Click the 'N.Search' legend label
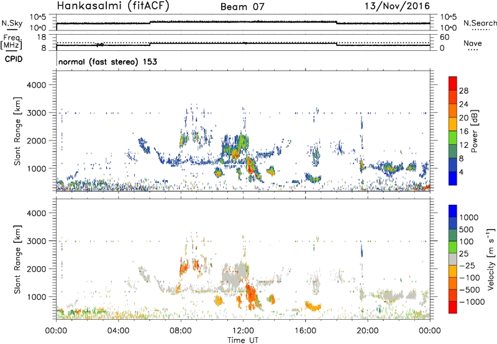 pos(480,23)
